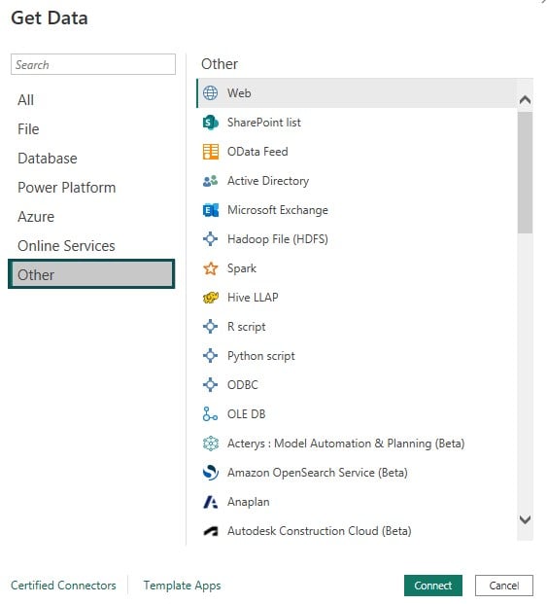547x604 pixels.
Task: Click the Cancel button
Action: point(504,586)
